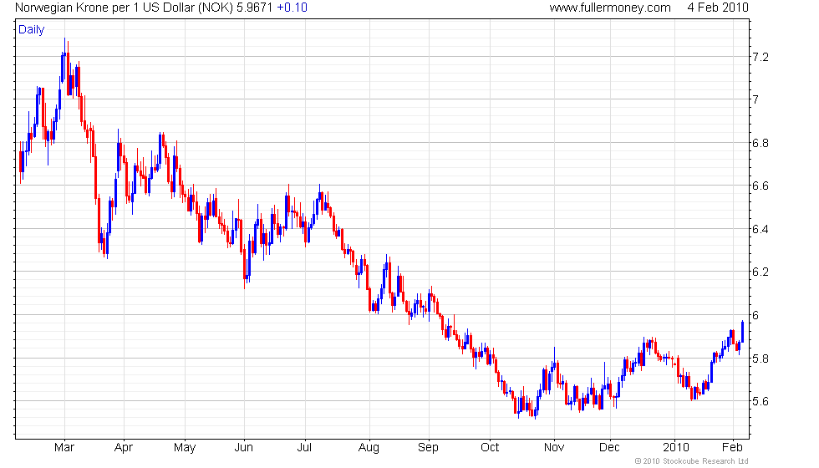Click the www.fullermoney.com website link

(x=610, y=8)
